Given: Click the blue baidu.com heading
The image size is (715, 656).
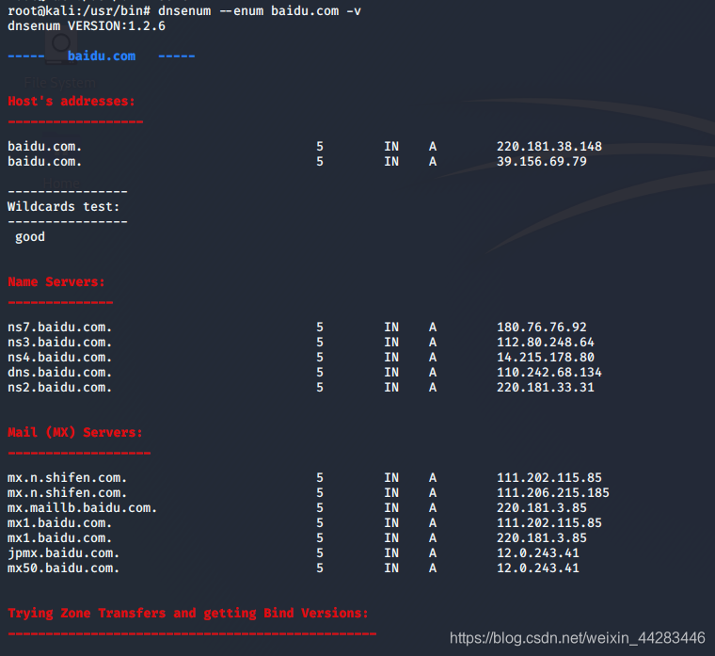Looking at the screenshot, I should click(x=102, y=56).
